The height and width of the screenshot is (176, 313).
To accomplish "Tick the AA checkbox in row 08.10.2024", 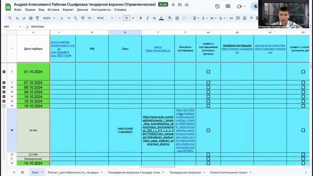I will click(208, 87).
